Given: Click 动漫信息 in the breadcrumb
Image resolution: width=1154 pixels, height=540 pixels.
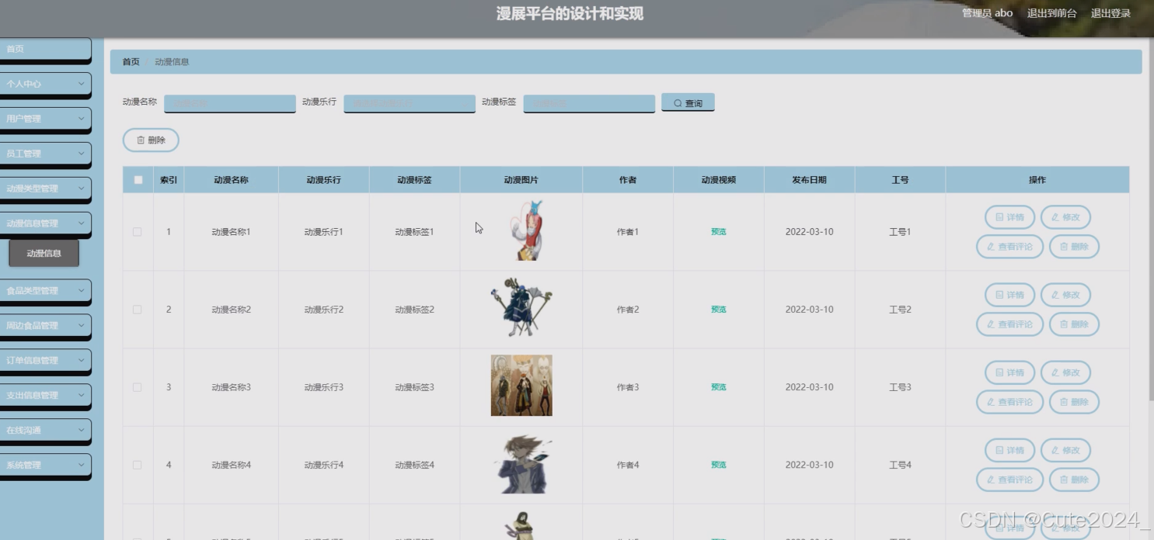Looking at the screenshot, I should pos(172,62).
